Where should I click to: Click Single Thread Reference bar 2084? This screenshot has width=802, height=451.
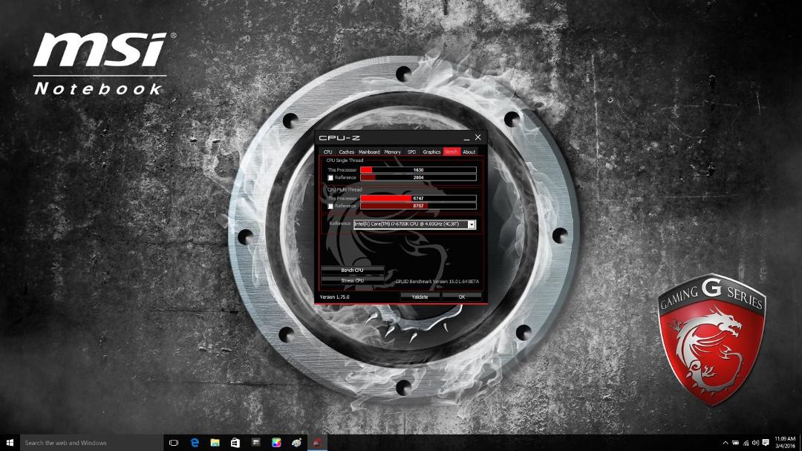pyautogui.click(x=418, y=178)
